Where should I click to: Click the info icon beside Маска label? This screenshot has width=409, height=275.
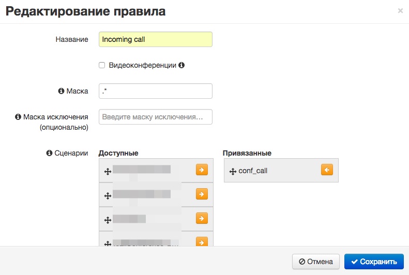61,91
